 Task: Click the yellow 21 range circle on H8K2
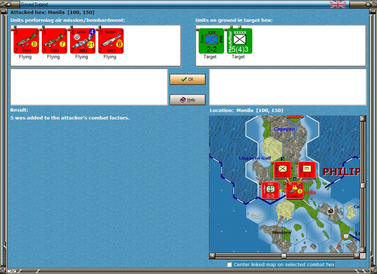pos(91,45)
